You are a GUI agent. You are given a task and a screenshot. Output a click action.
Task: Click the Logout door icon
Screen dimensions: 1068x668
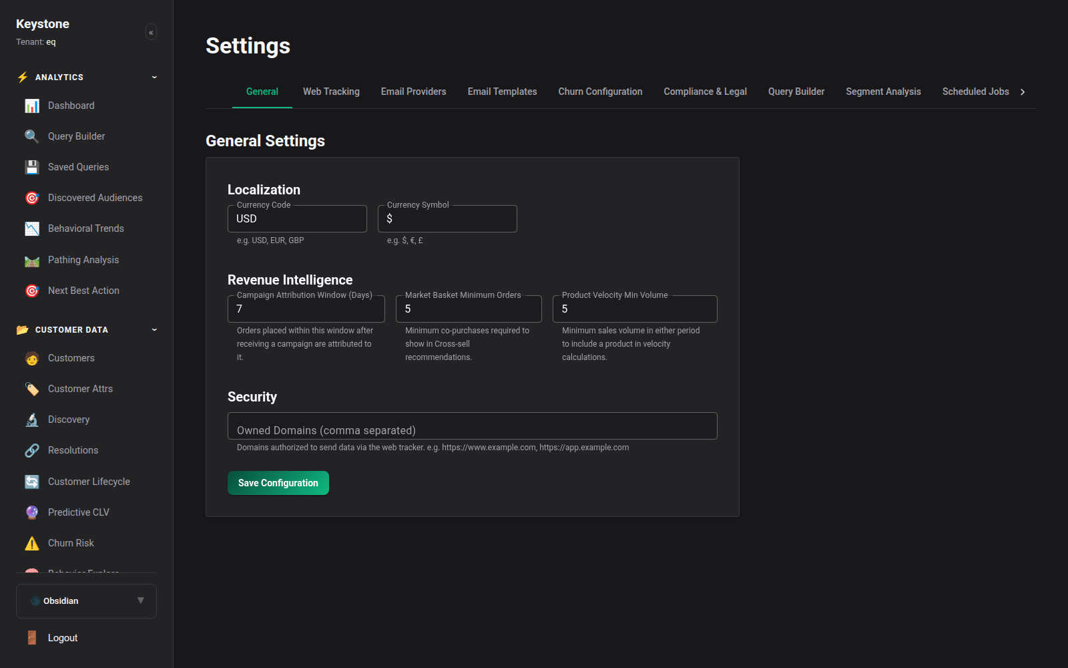[x=32, y=638]
